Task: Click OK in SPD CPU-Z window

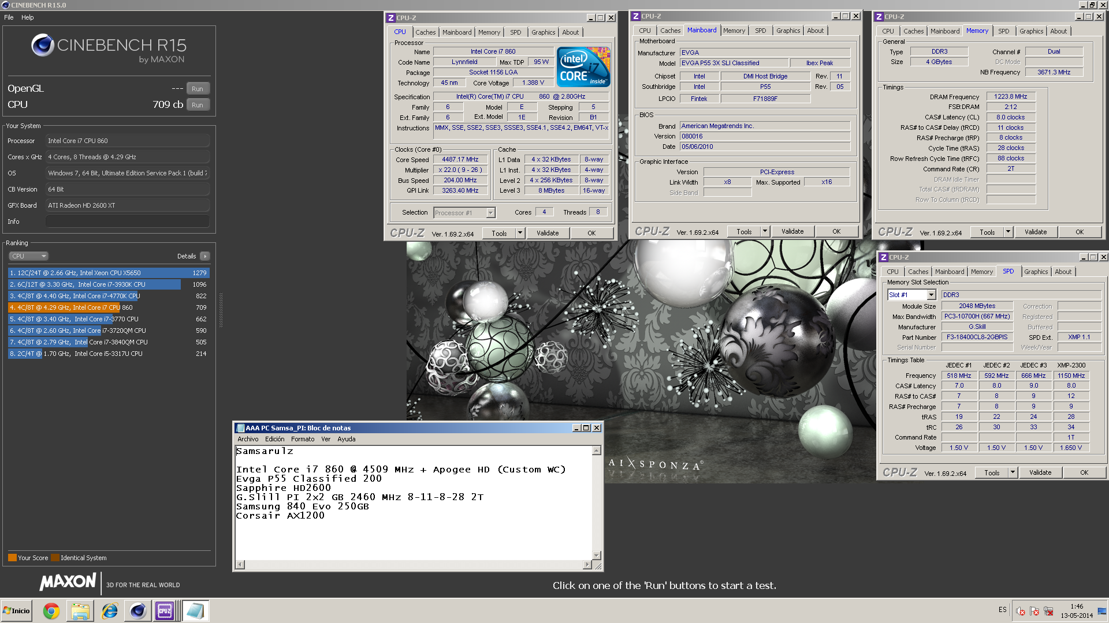Action: coord(1084,472)
